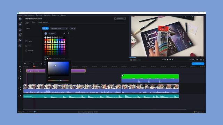Select the main video clip thumbnails strip
The width and height of the screenshot is (223, 125).
pyautogui.click(x=72, y=86)
